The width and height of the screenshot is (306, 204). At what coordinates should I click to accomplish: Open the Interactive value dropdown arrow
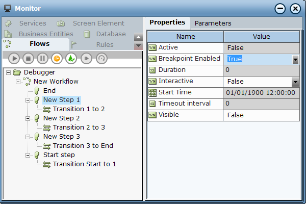pos(295,82)
